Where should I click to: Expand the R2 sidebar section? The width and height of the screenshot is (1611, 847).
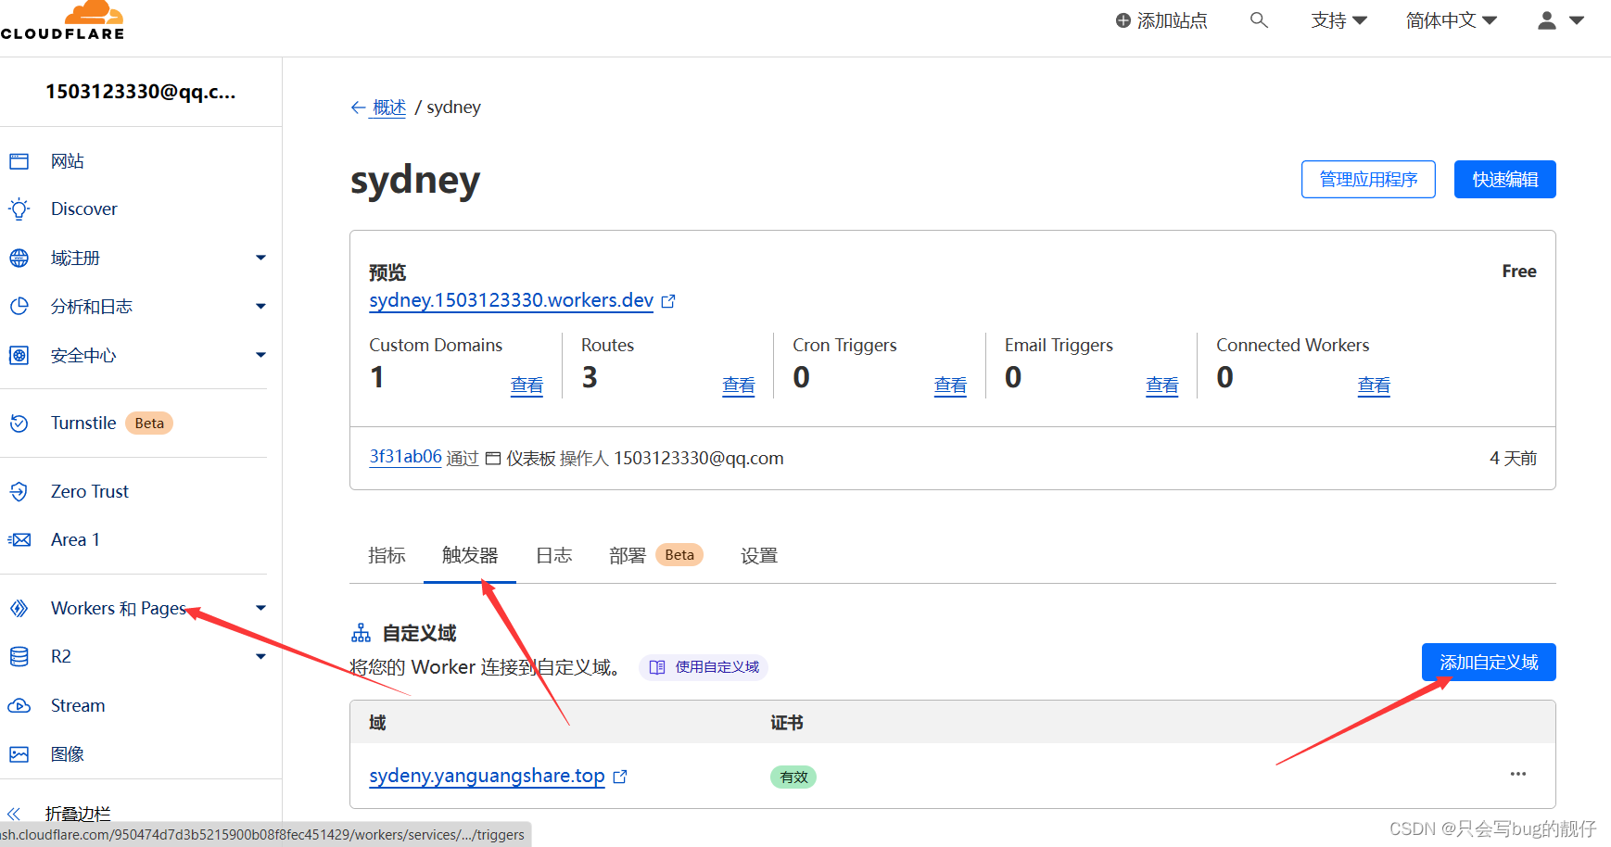coord(260,657)
